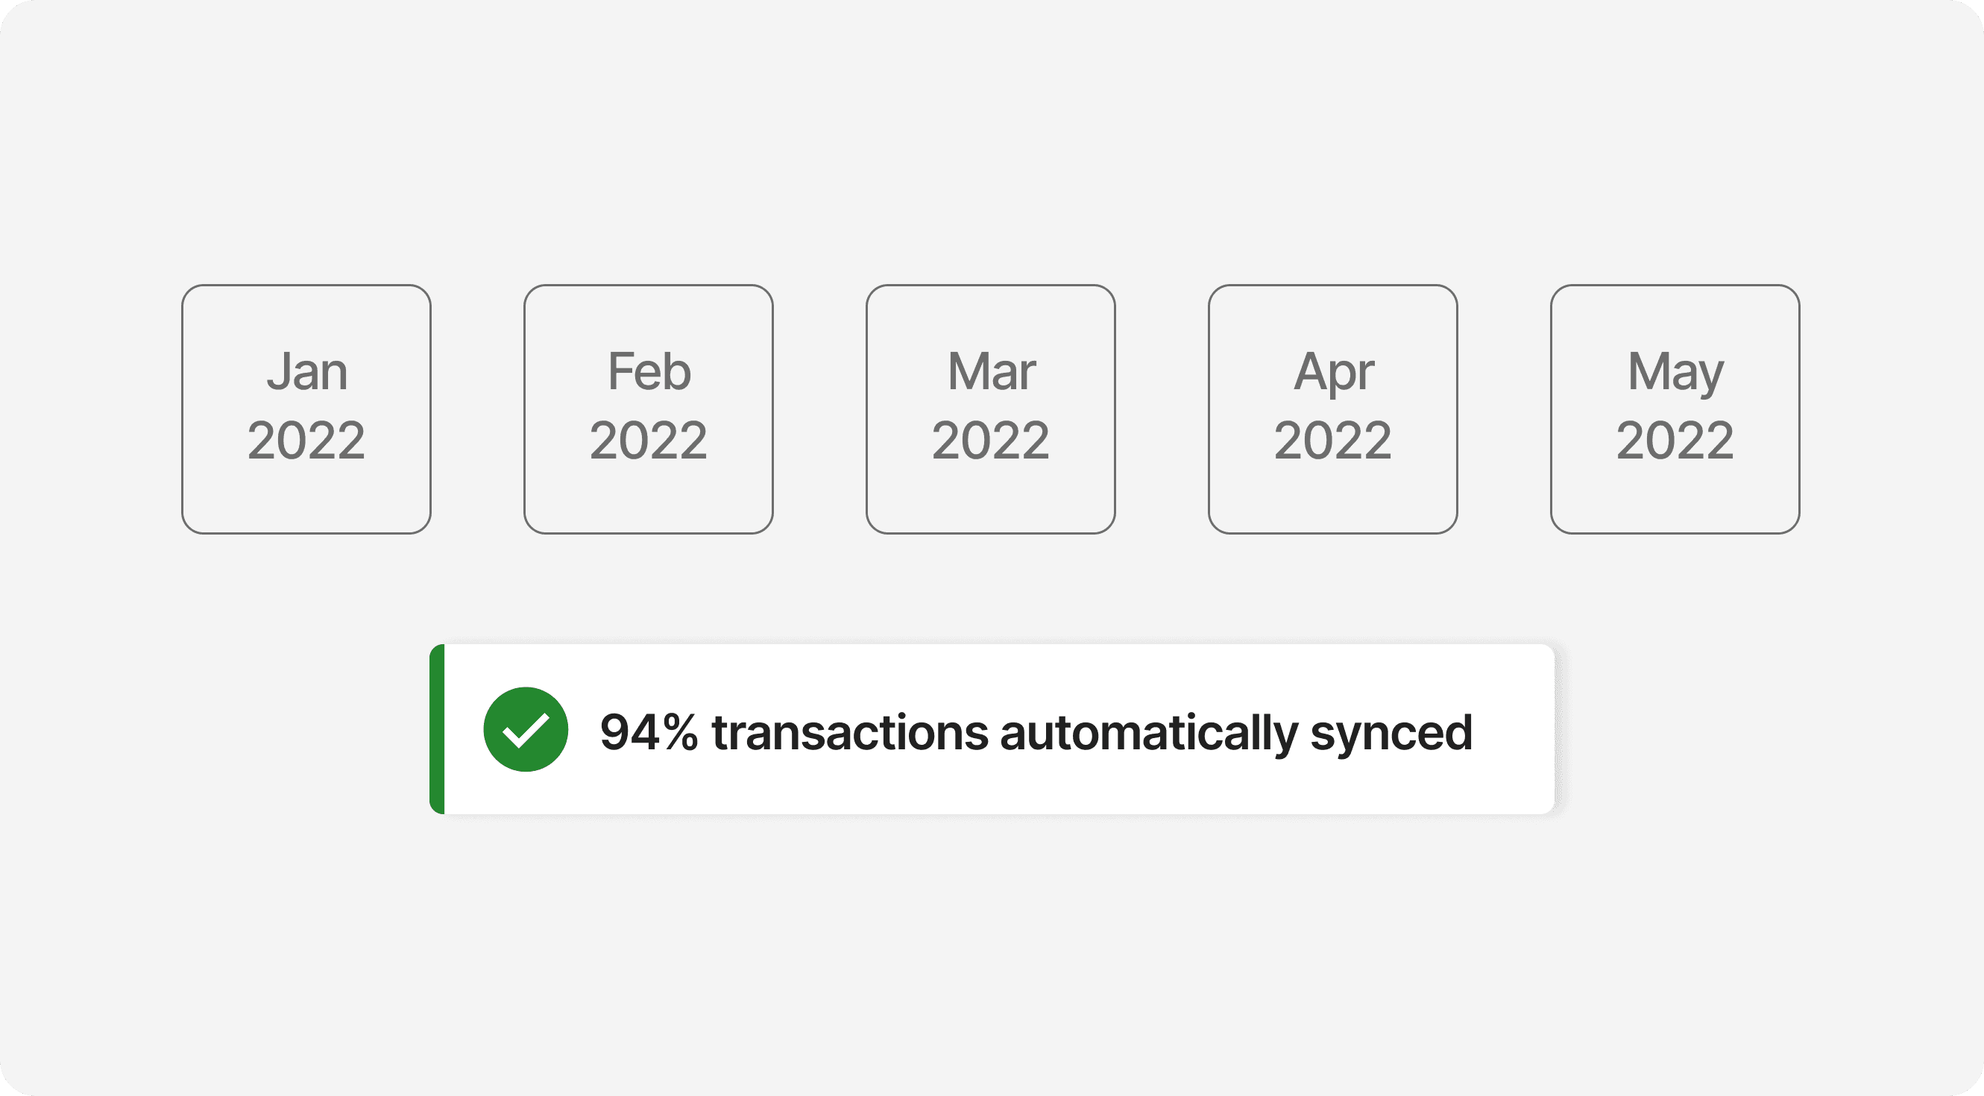The height and width of the screenshot is (1096, 1984).
Task: Click the "94%" figure in the sync banner
Action: [x=649, y=731]
